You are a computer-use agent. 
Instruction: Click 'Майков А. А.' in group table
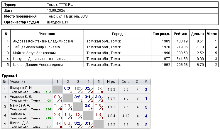tap(20, 105)
